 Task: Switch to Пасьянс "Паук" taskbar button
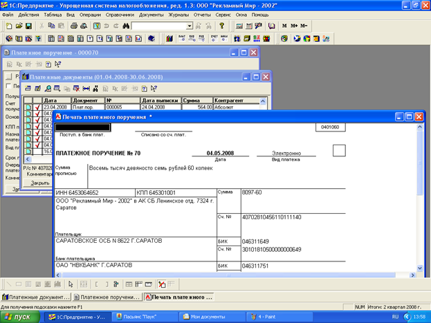coord(145,317)
